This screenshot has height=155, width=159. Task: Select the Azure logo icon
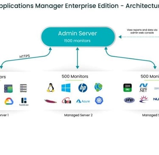click(x=83, y=101)
